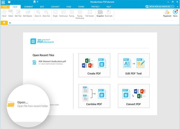The height and width of the screenshot is (129, 180).
Task: Switch to the EDIT tab
Action: click(42, 7)
